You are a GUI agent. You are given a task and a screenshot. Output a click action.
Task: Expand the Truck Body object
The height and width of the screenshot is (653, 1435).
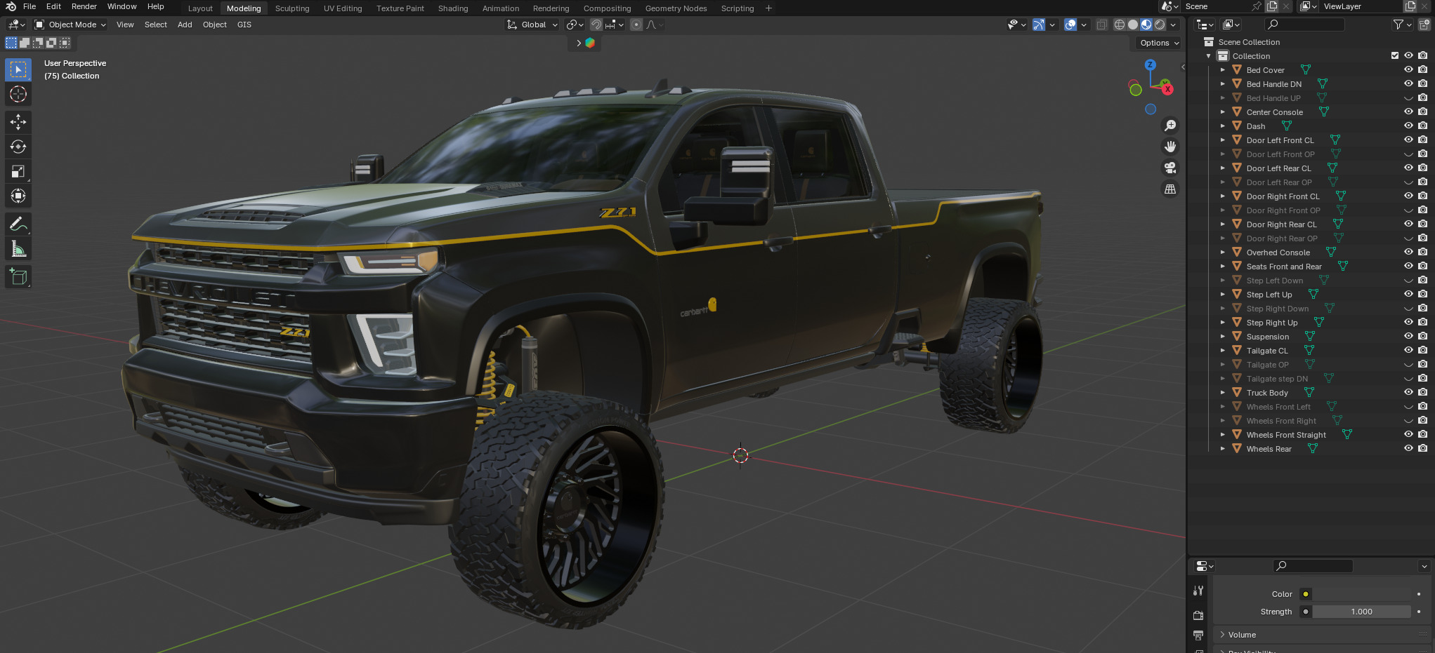(1223, 393)
